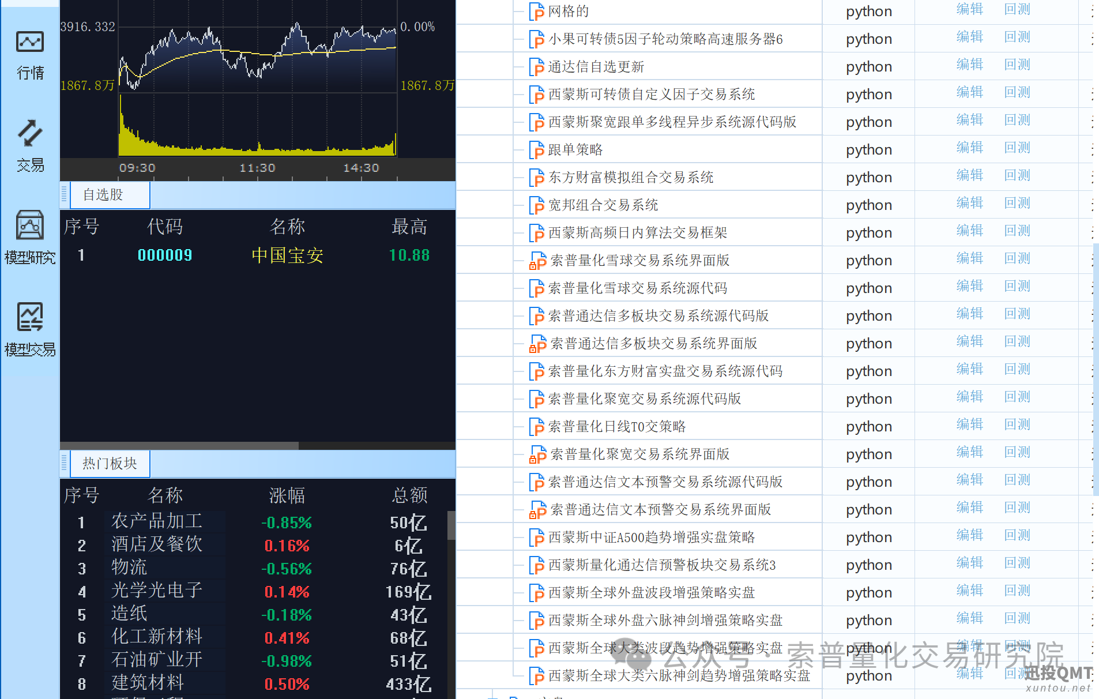This screenshot has height=699, width=1099.
Task: Sort hot sectors by 涨幅 column header
Action: click(x=287, y=495)
